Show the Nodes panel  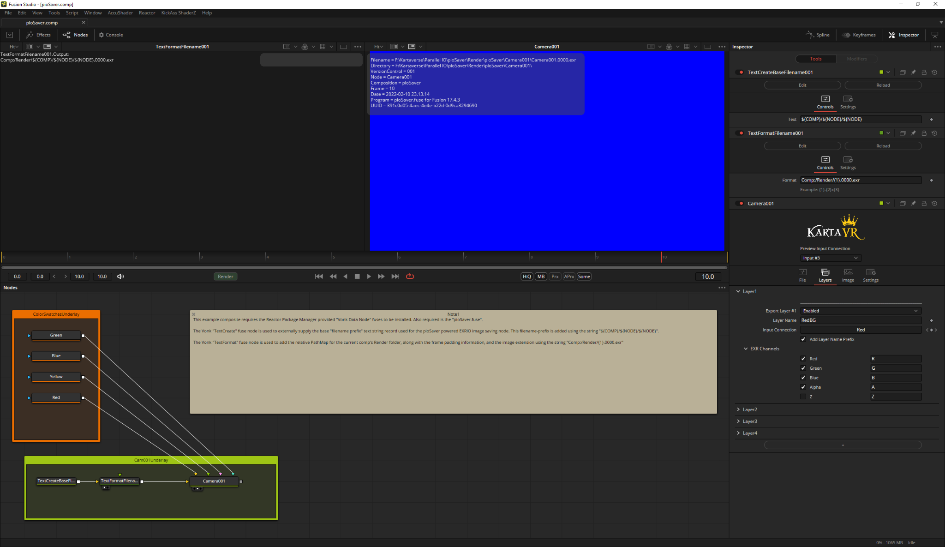tap(75, 35)
